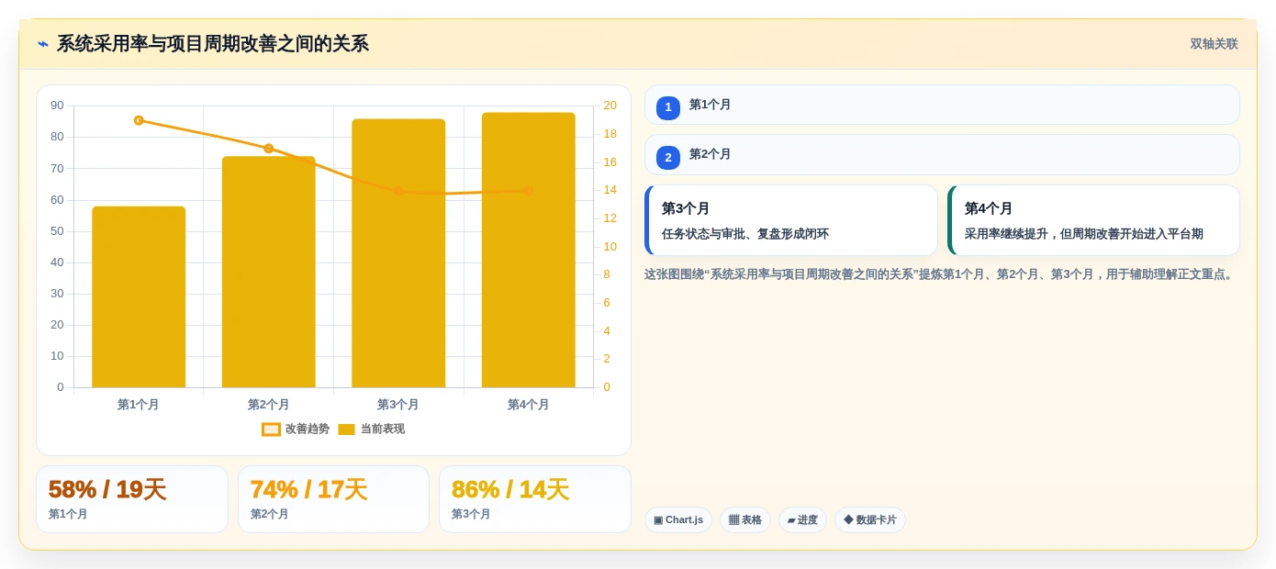Image resolution: width=1276 pixels, height=569 pixels.
Task: Click the text 任务状态与审批、复盘形成闭环
Action: (745, 234)
